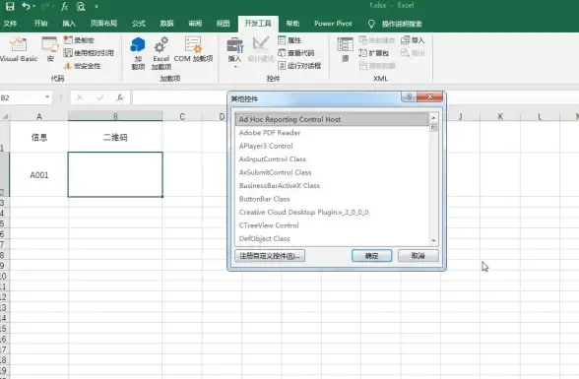Viewport: 579px width, 379px height.
Task: Open COM add-ins (COM加载项) dialog
Action: (x=193, y=49)
